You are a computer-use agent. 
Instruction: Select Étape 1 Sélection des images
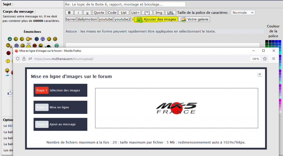(x=61, y=90)
